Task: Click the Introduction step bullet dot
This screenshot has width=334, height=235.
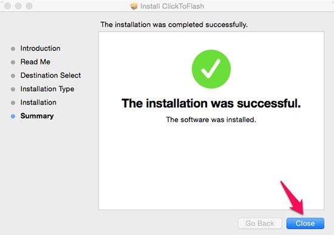Action: (x=13, y=49)
